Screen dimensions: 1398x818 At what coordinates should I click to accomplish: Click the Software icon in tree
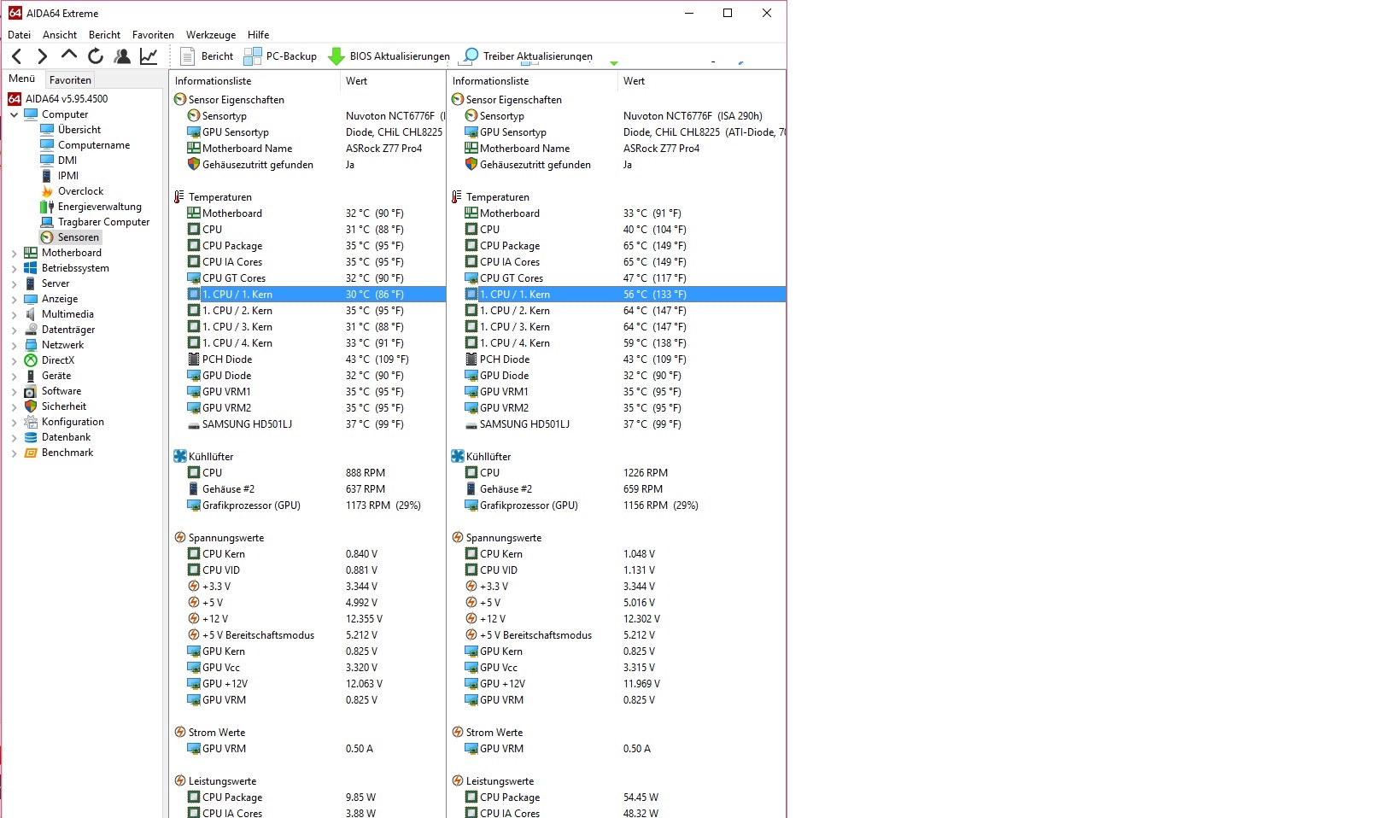click(31, 391)
